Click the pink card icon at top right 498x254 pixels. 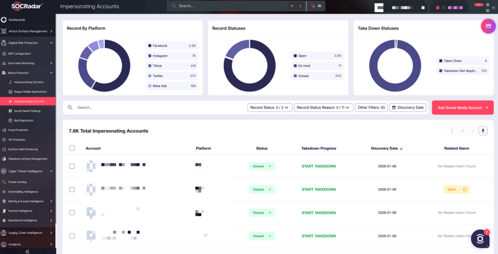click(x=488, y=26)
